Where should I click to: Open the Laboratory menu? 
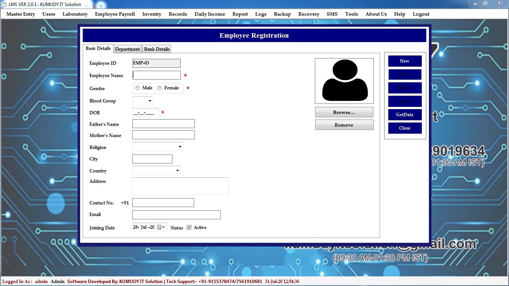(x=75, y=14)
